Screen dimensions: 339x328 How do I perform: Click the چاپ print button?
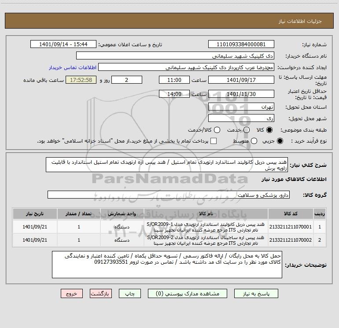[130, 294]
